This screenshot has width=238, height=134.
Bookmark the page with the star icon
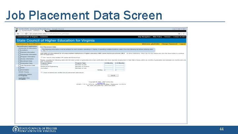pyautogui.click(x=179, y=34)
